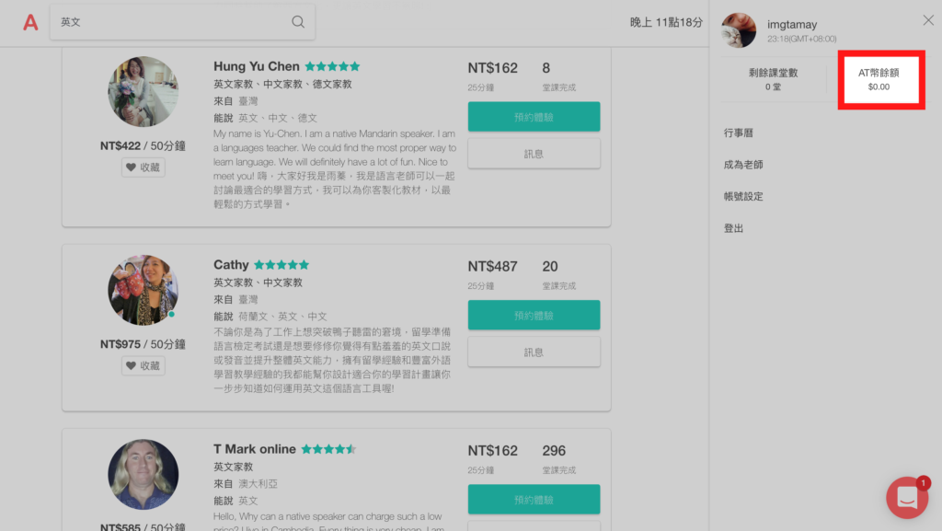Close the user side panel
942x531 pixels.
tap(927, 20)
